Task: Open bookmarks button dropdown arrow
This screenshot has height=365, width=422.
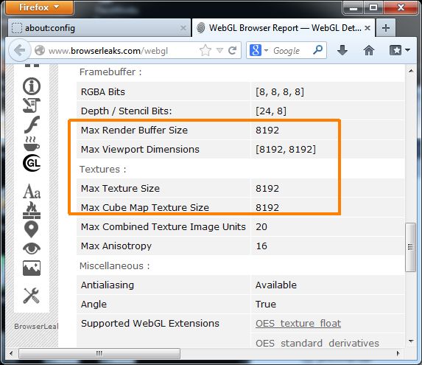Action: (x=407, y=50)
